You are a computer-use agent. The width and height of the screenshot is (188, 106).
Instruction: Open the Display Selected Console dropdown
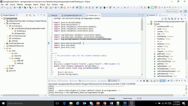coord(174,81)
